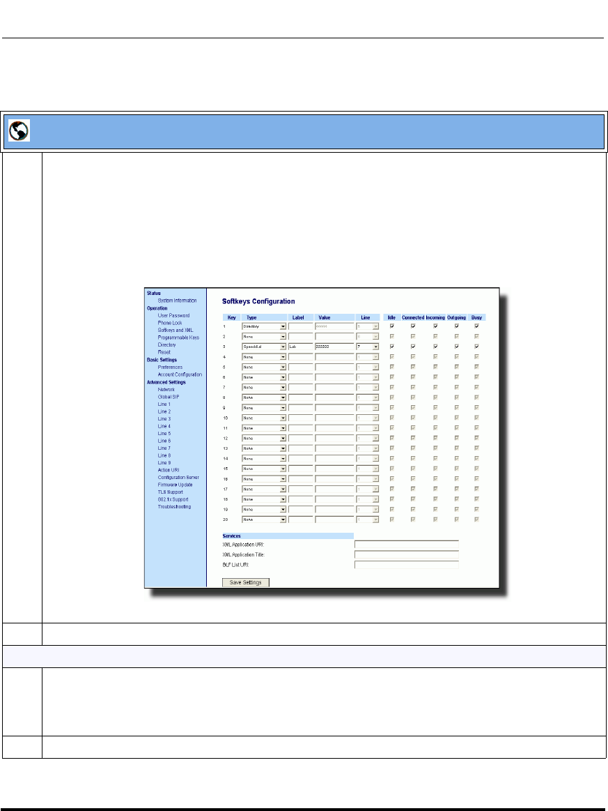Click the Advanced Settings sidebar heading
Viewport: 608px width, 811px height.
[x=166, y=382]
